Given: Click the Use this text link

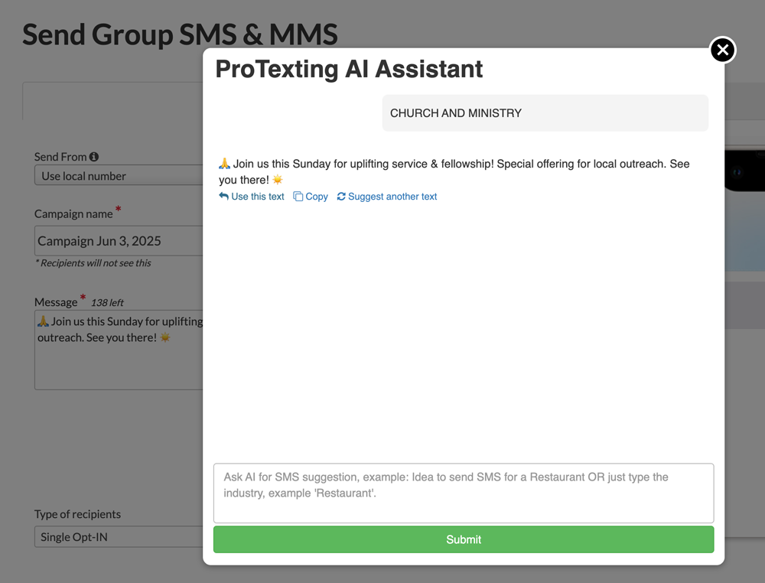Looking at the screenshot, I should point(252,196).
